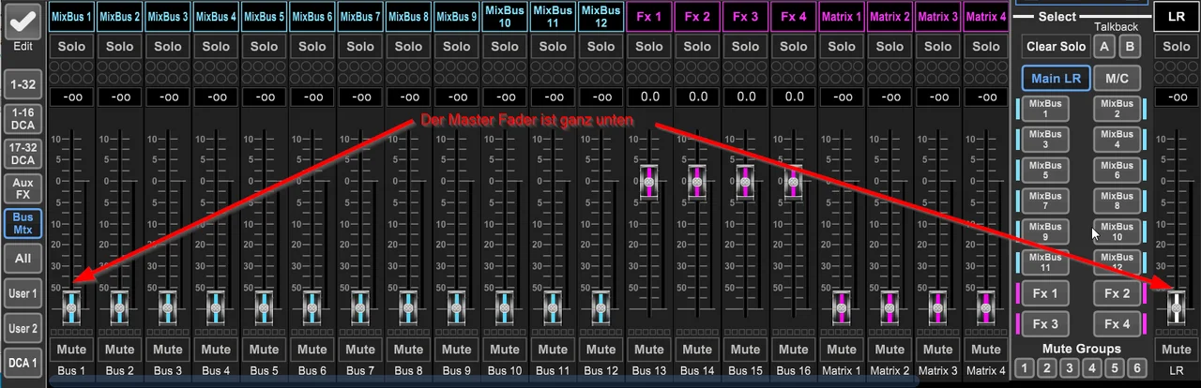The image size is (1201, 388).
Task: Click the LR master fader handle
Action: pos(1177,307)
